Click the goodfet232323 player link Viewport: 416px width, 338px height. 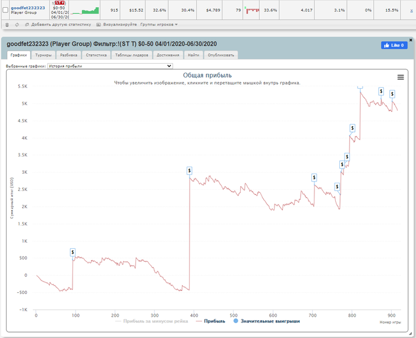pyautogui.click(x=28, y=8)
